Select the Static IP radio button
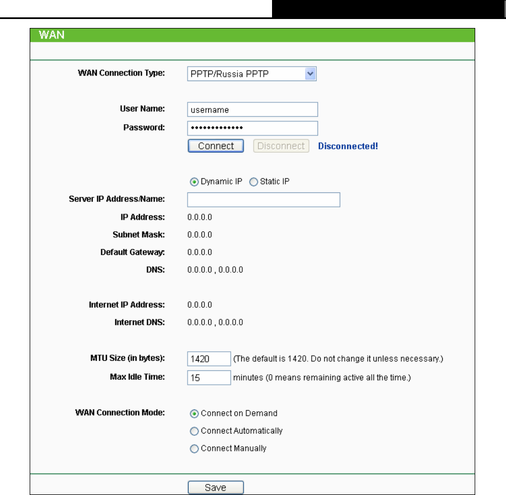This screenshot has width=506, height=495. tap(254, 182)
